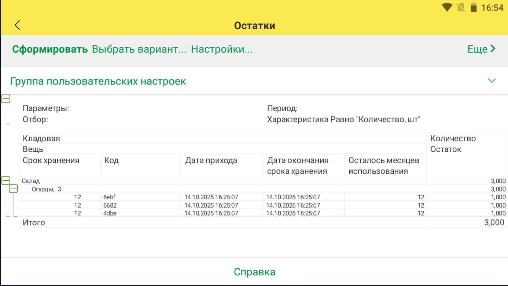This screenshot has height=286, width=508.
Task: Open Настройки of the report
Action: (221, 49)
